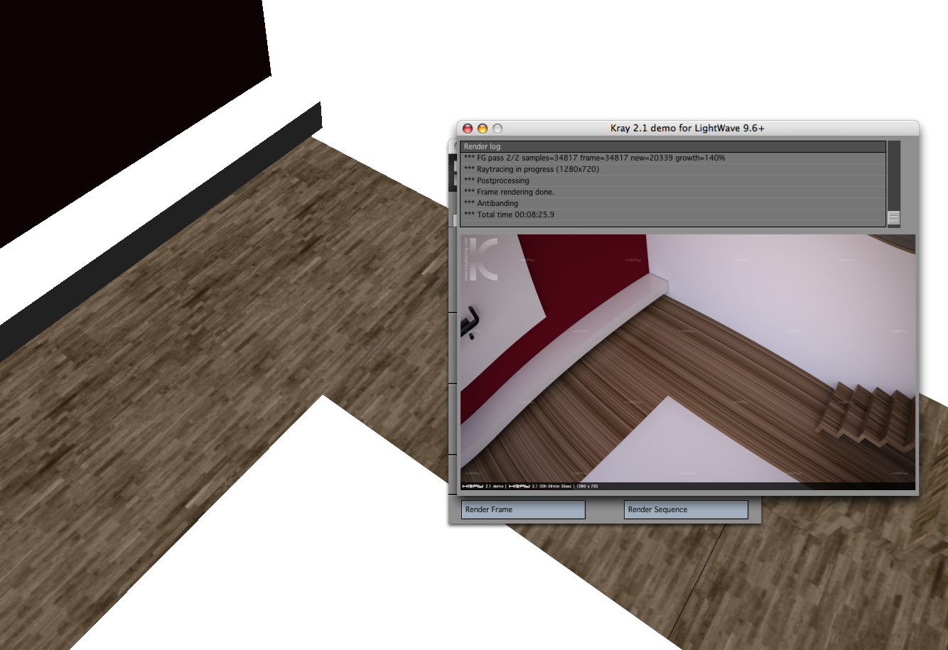Click the Render log scrollbar track
This screenshot has height=650, width=948.
[x=894, y=178]
